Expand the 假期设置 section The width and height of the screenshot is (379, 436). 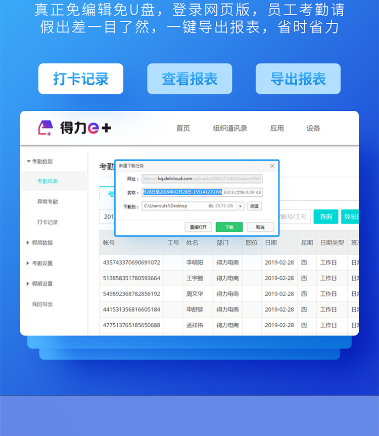pos(28,284)
